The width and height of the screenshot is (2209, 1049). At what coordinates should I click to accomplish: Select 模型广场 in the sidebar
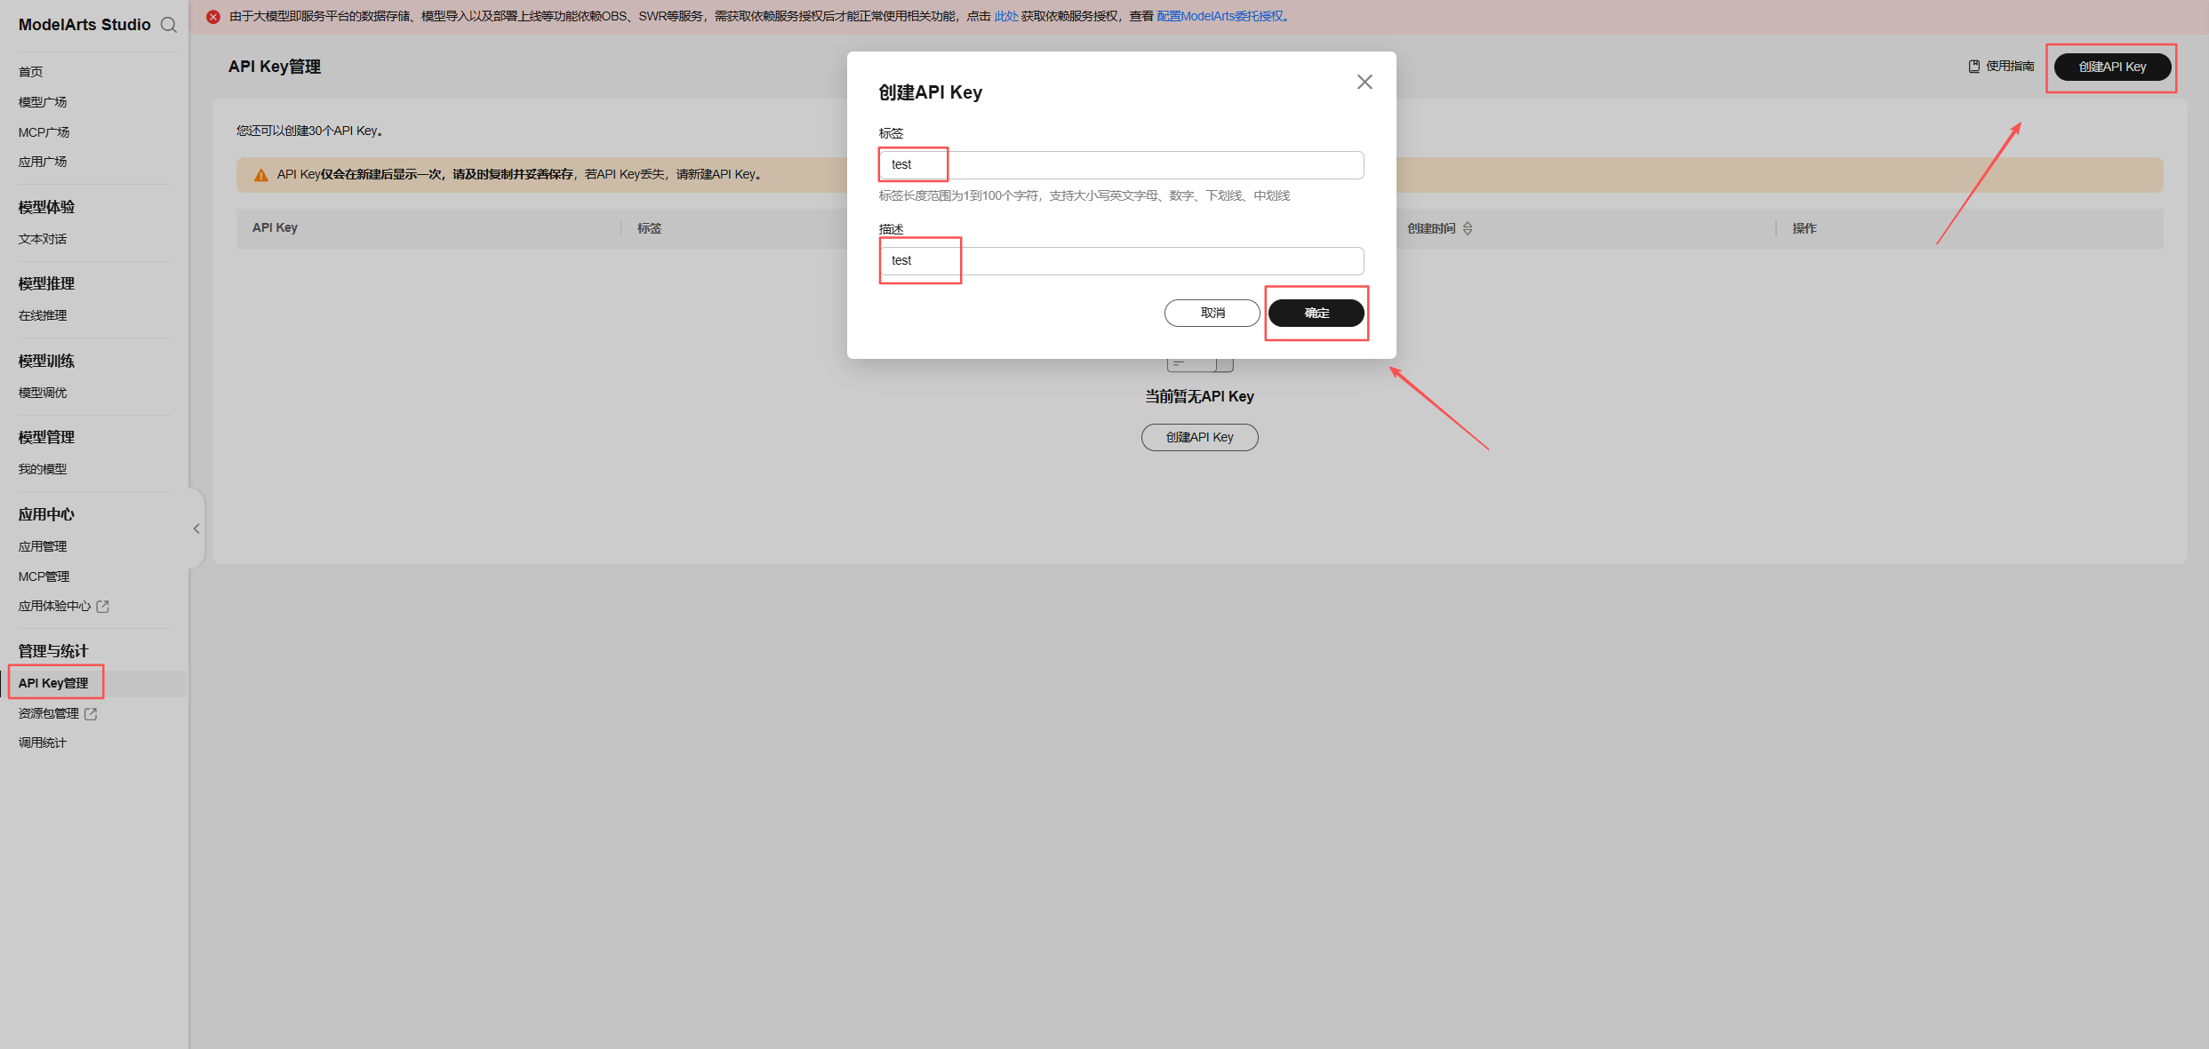pos(43,102)
